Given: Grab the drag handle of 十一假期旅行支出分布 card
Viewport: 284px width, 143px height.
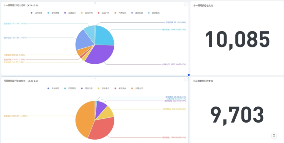Looking at the screenshot, I should [x=95, y=3].
